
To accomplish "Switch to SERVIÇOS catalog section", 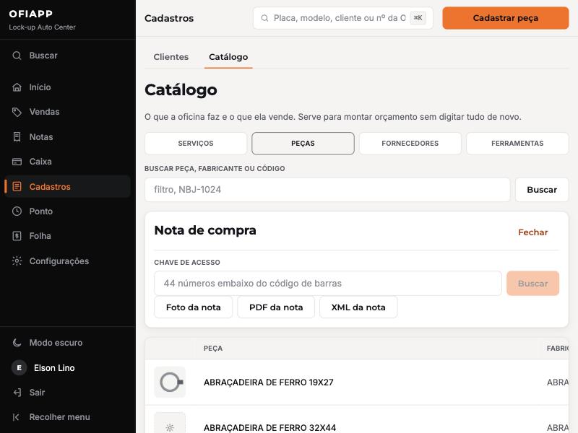I will pos(196,143).
